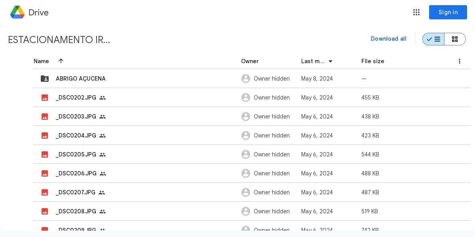Image resolution: width=475 pixels, height=237 pixels.
Task: Click the Owner column header
Action: click(x=250, y=61)
